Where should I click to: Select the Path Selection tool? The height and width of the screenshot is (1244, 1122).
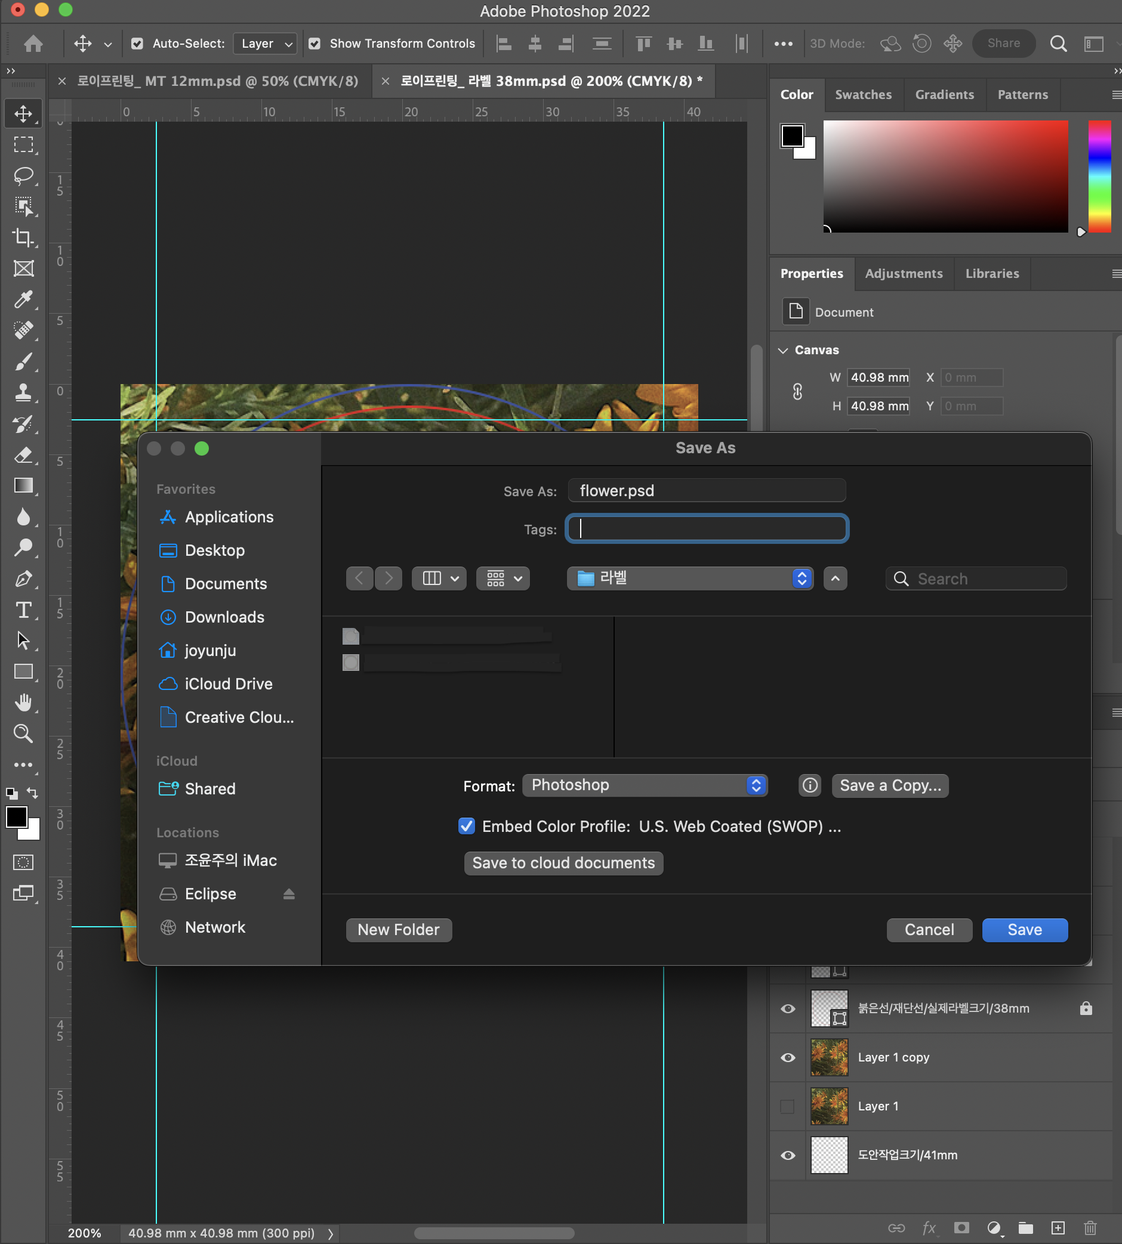point(23,641)
